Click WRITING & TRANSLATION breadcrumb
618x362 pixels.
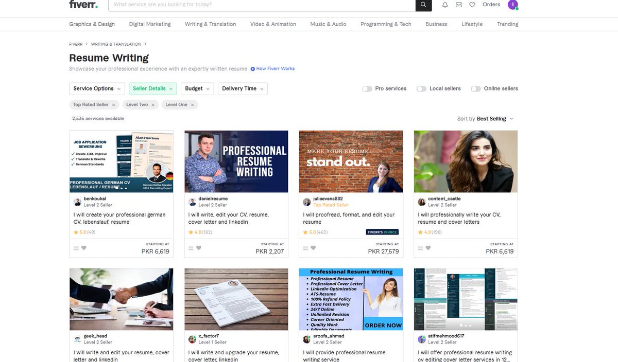116,44
